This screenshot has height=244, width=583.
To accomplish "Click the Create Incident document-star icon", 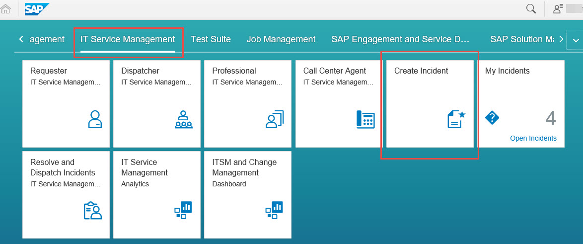I will [x=456, y=119].
